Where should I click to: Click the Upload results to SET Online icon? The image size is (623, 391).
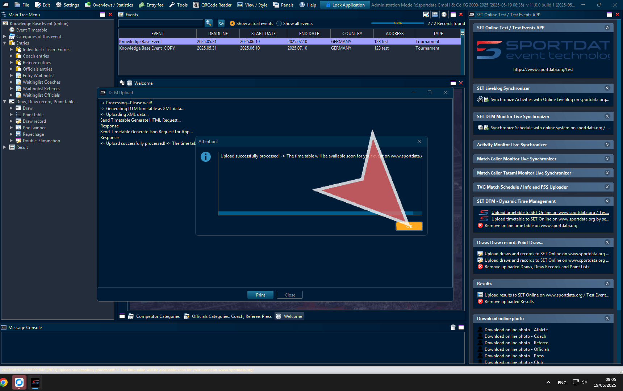point(480,295)
